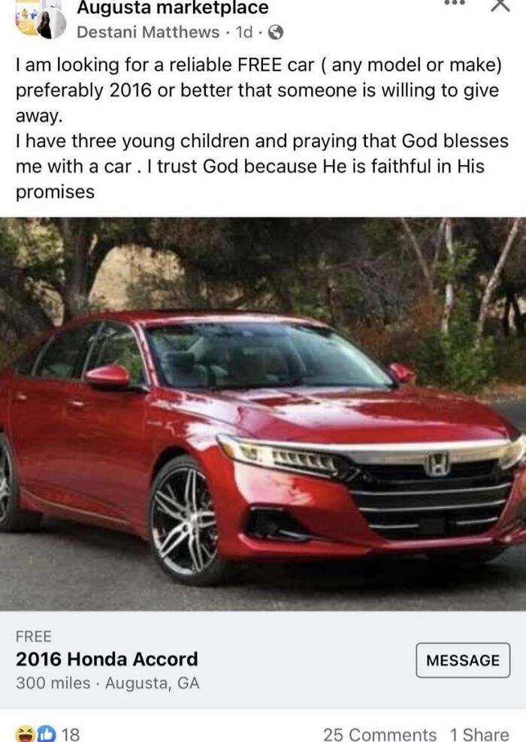
Task: Click the FREE price label
Action: [x=34, y=636]
